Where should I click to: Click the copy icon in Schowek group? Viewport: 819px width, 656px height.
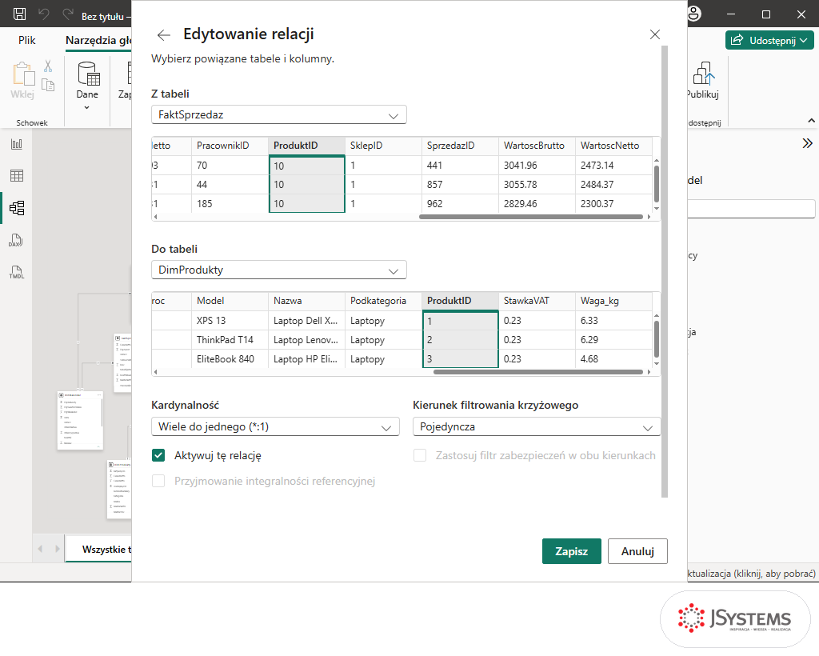48,85
